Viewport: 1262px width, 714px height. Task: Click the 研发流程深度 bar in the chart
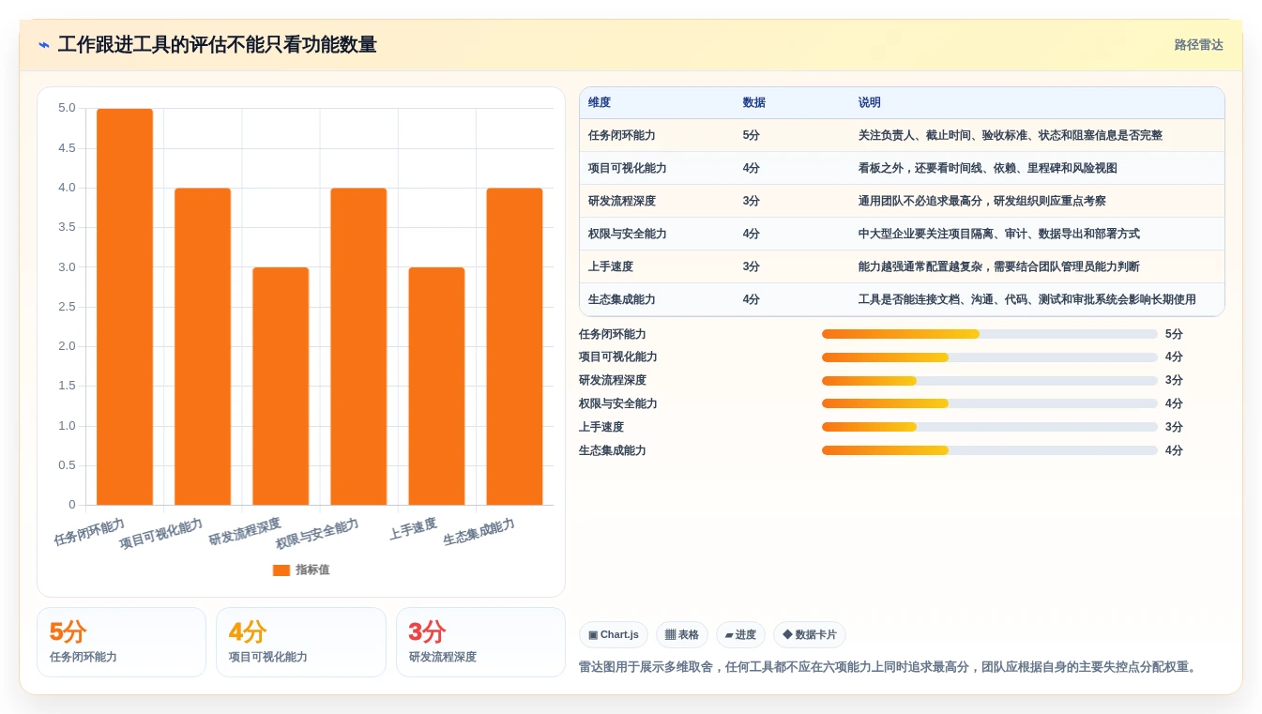pyautogui.click(x=281, y=386)
